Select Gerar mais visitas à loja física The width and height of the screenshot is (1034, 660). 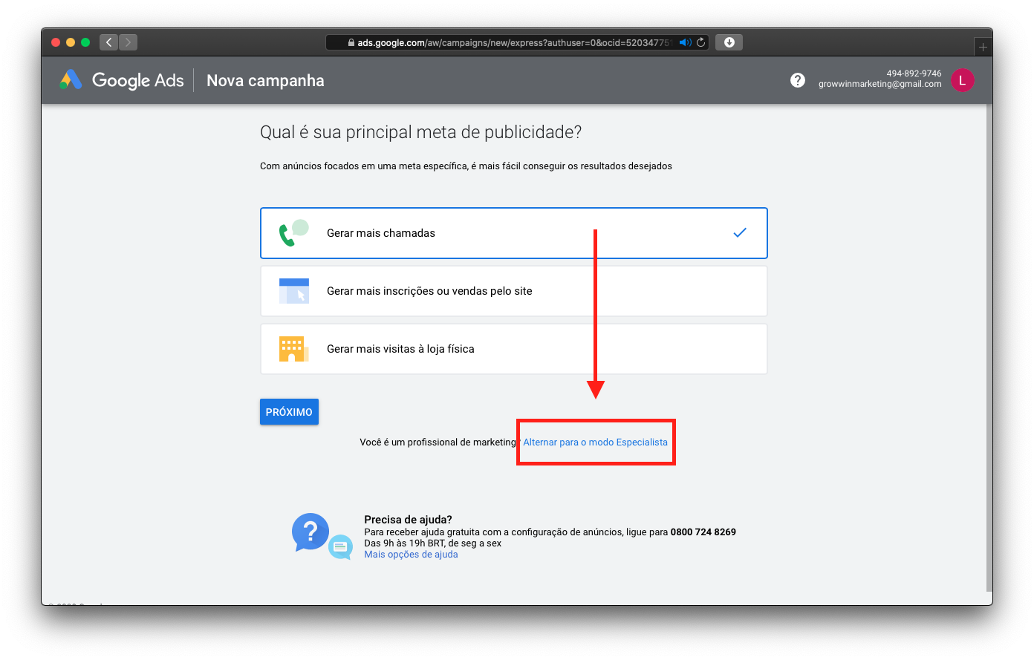[514, 349]
